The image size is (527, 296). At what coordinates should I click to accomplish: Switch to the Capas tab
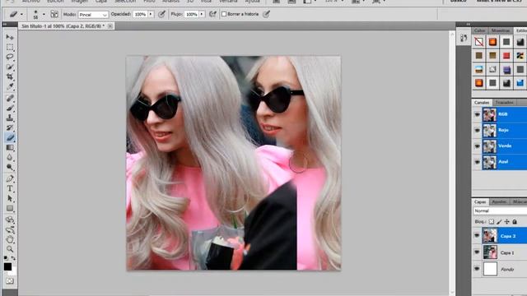pos(480,201)
